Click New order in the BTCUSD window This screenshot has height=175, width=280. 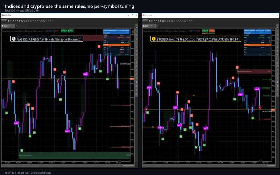pyautogui.click(x=145, y=21)
